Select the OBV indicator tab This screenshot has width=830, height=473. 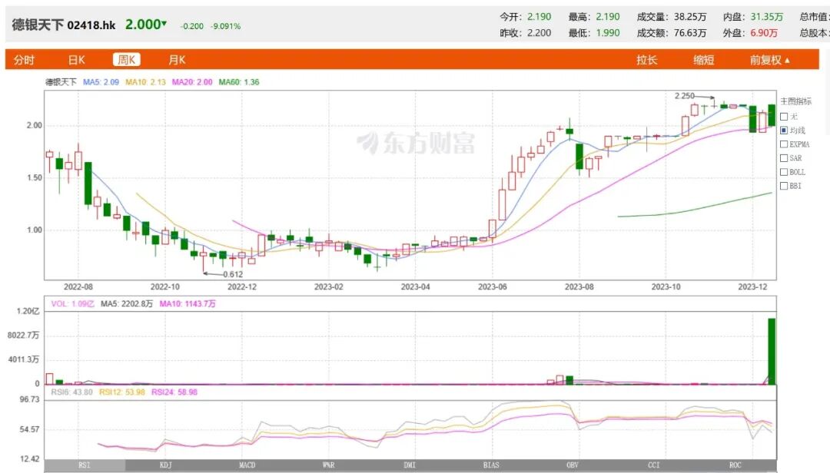tap(573, 465)
